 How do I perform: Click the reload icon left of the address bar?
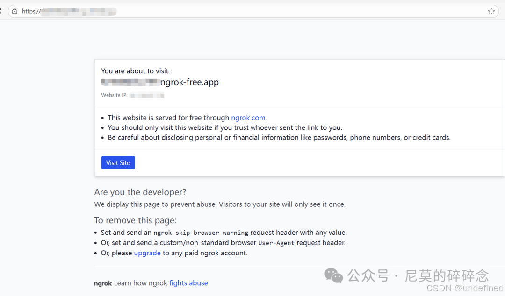pos(1,11)
